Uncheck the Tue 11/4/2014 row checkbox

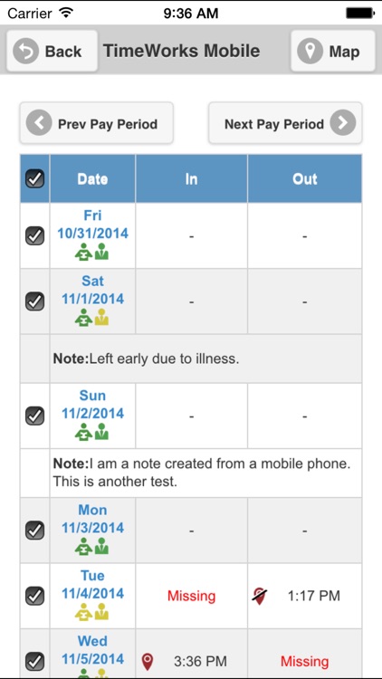click(34, 596)
